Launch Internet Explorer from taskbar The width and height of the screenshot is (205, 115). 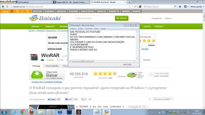(x=13, y=112)
